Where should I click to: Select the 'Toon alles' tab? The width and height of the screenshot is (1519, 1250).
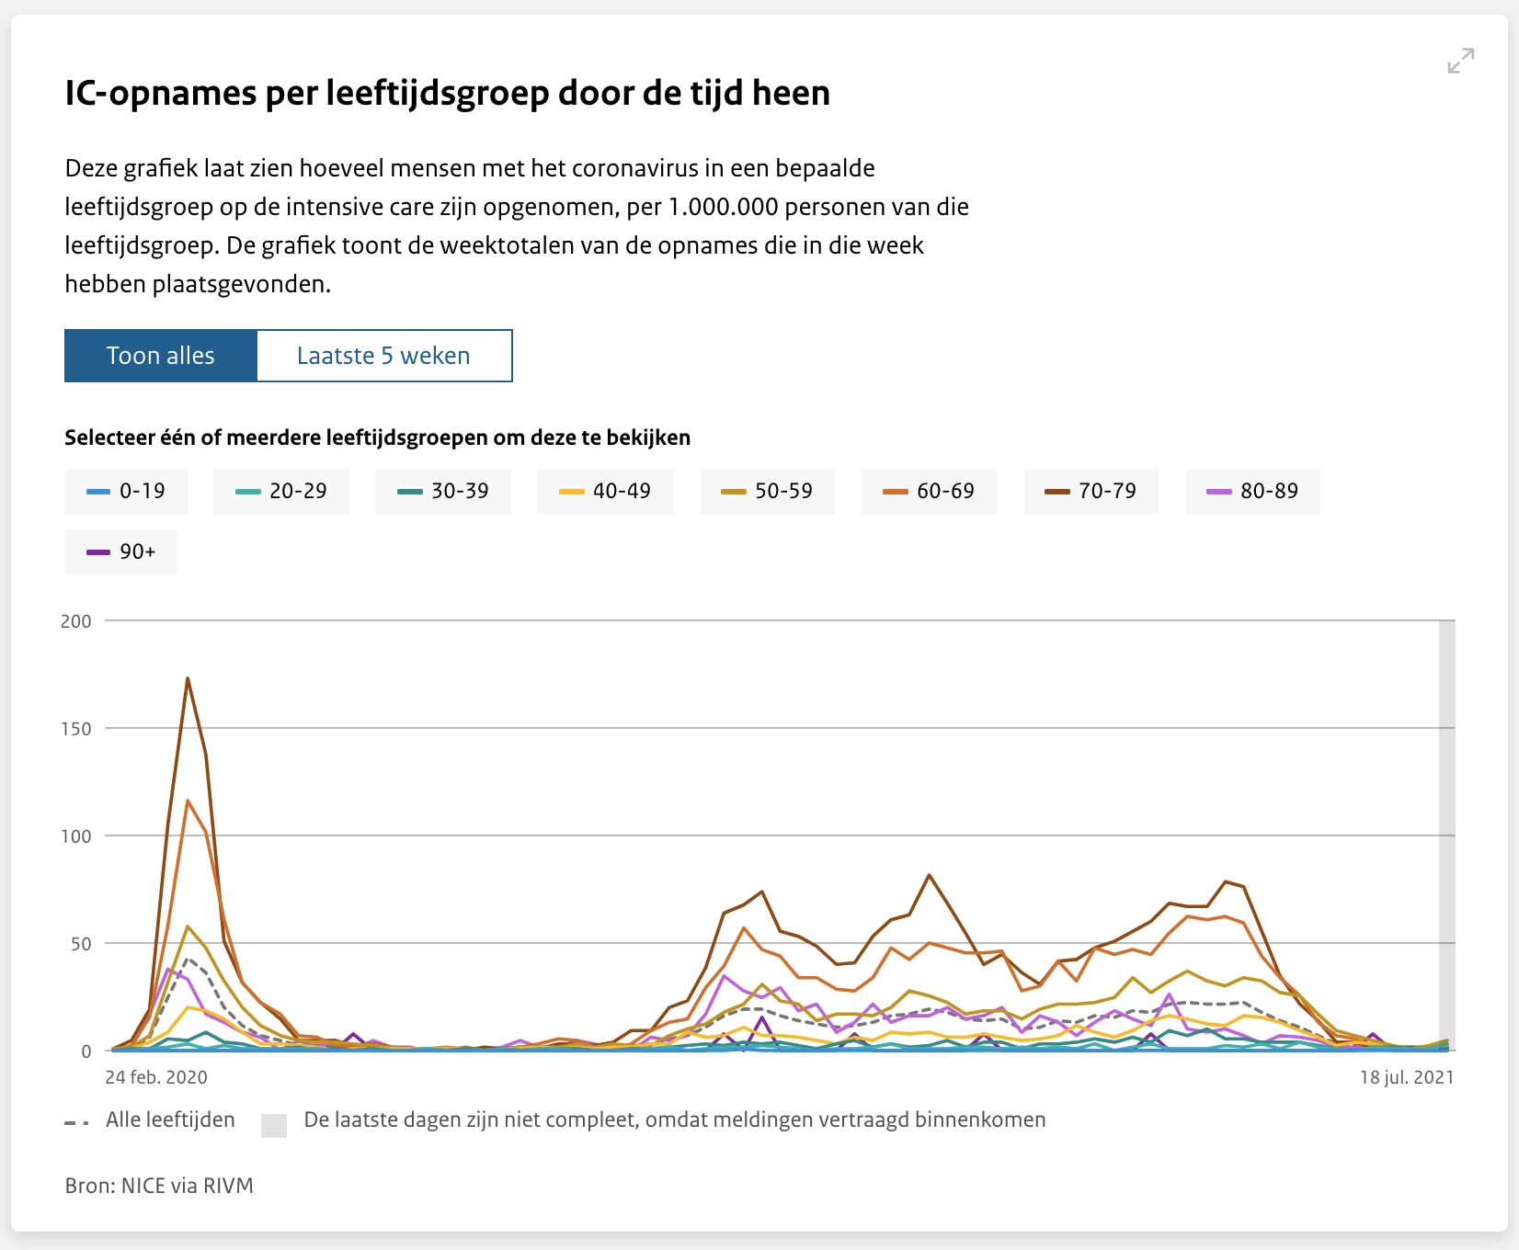point(161,356)
